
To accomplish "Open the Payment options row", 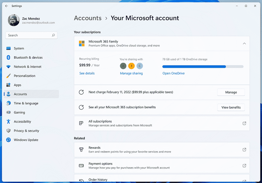I will tap(162, 166).
